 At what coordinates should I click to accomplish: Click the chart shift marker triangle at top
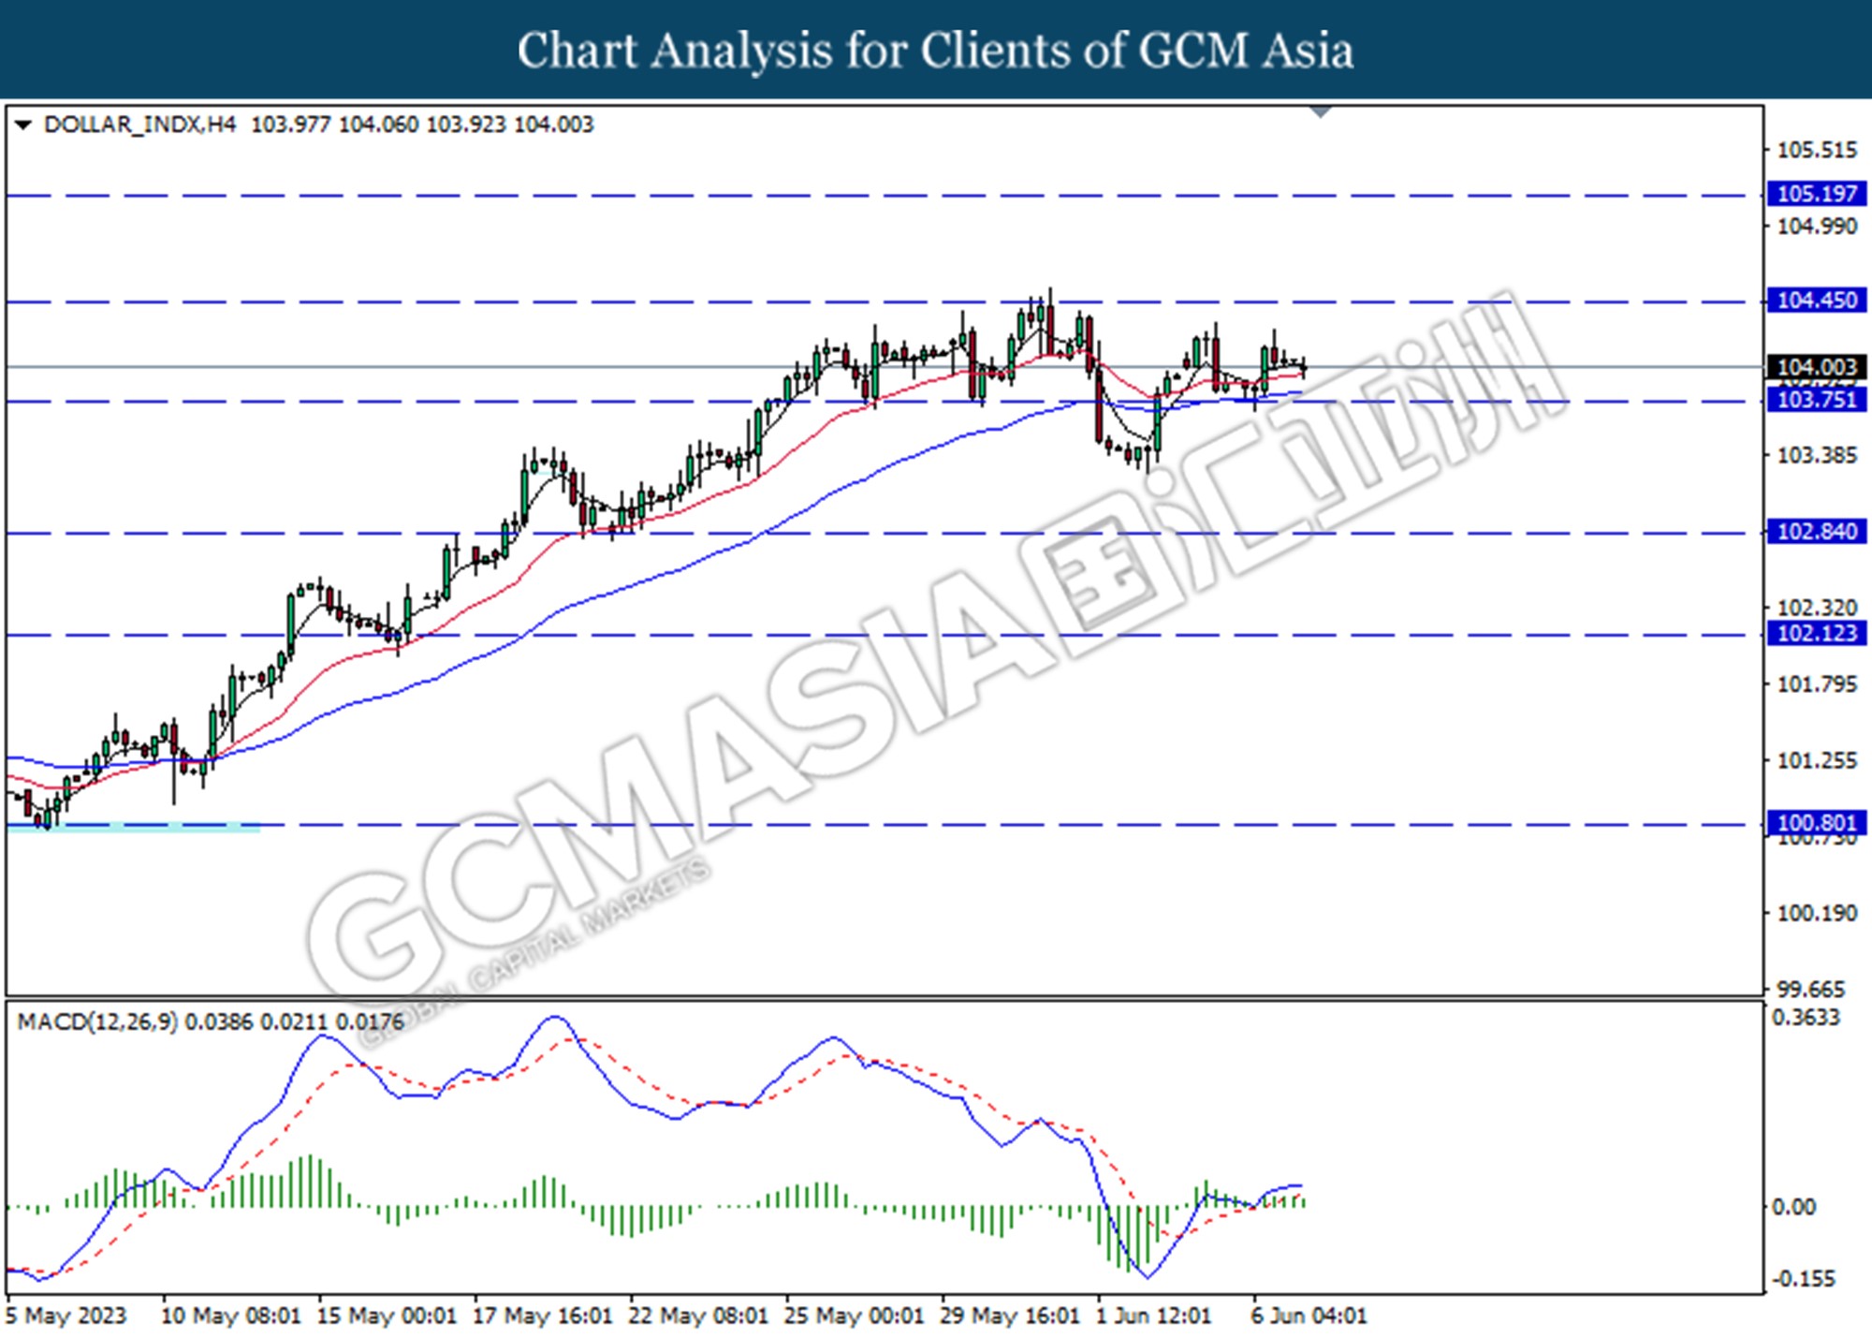point(1321,112)
